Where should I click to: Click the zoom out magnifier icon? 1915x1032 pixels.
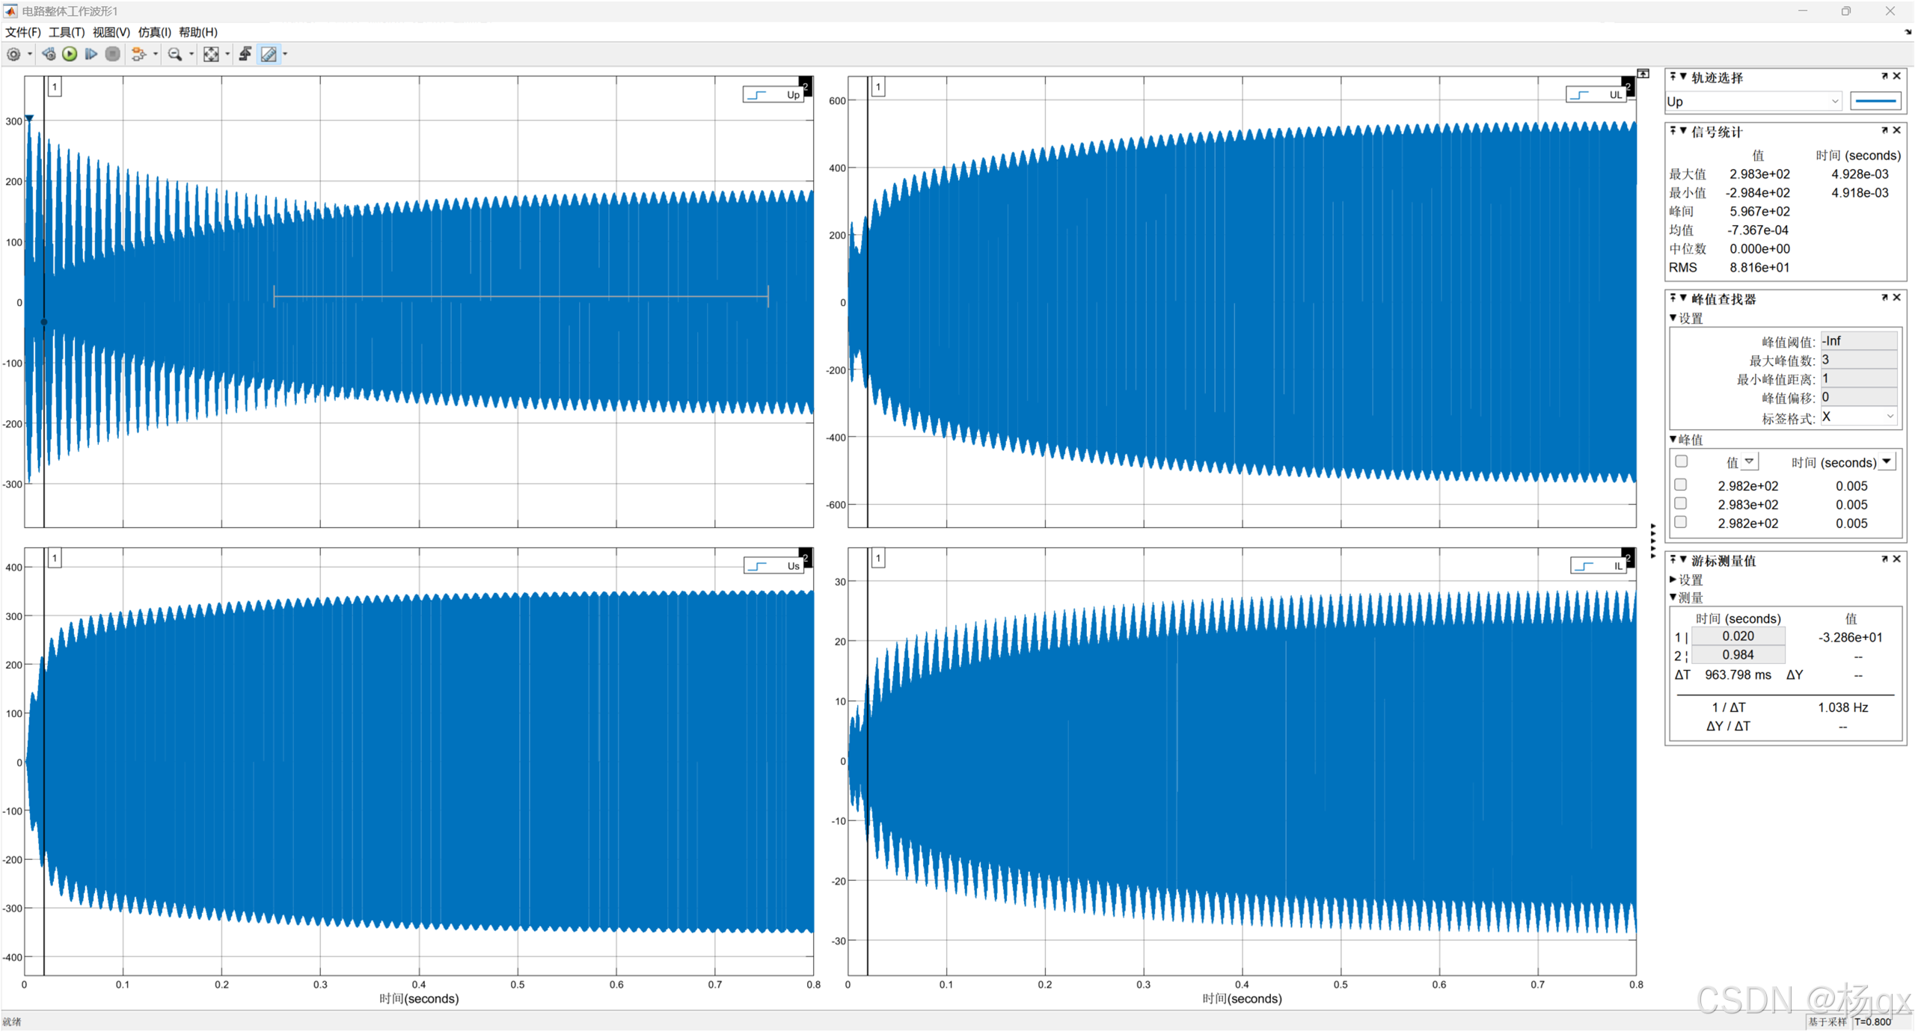coord(175,54)
